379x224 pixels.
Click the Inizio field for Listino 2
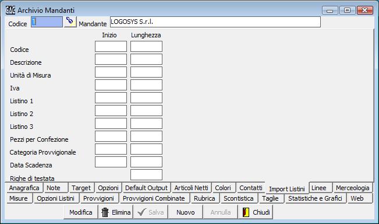(x=111, y=110)
